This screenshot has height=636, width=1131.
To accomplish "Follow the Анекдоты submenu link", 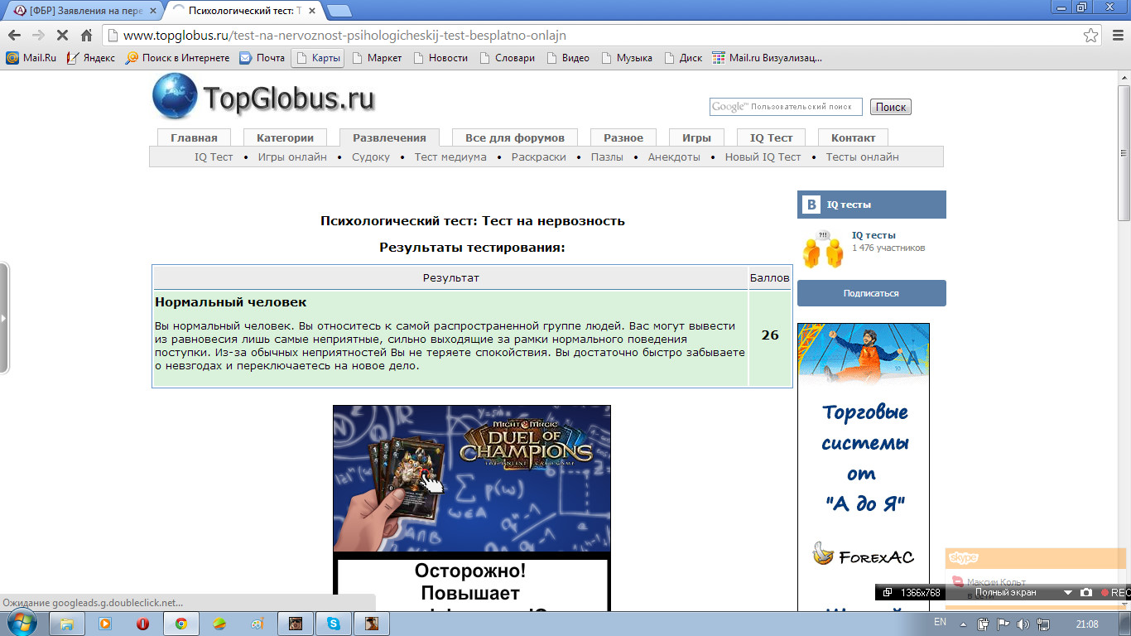I will [674, 157].
